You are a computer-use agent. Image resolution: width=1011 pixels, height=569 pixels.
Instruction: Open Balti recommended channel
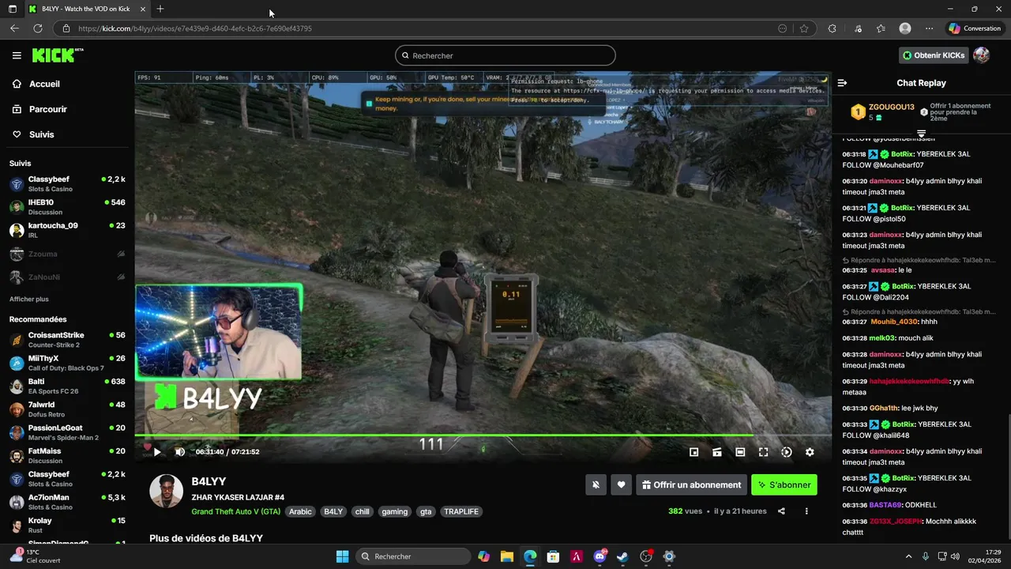[67, 386]
